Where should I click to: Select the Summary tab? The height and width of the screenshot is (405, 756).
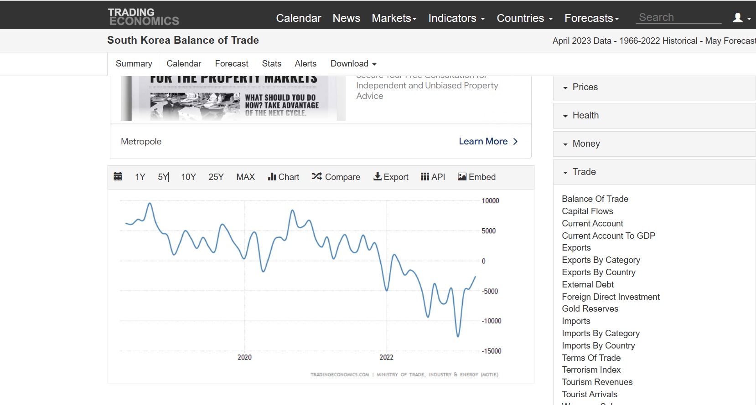(x=134, y=64)
